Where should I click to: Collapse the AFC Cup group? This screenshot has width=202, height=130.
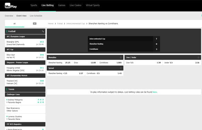point(25,50)
